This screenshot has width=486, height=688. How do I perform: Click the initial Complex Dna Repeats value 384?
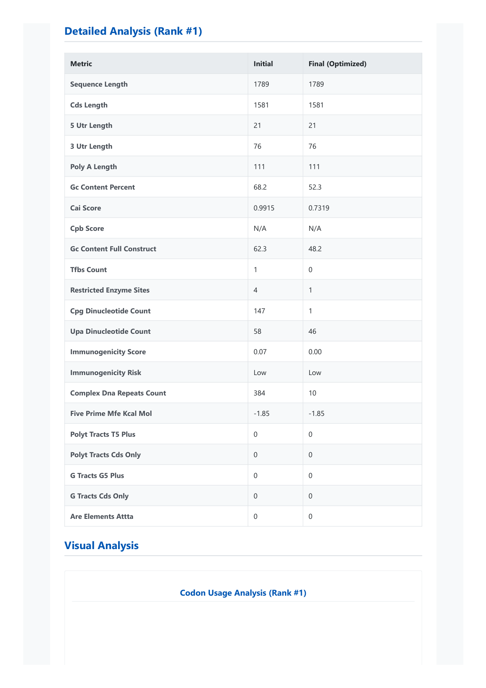pos(259,393)
